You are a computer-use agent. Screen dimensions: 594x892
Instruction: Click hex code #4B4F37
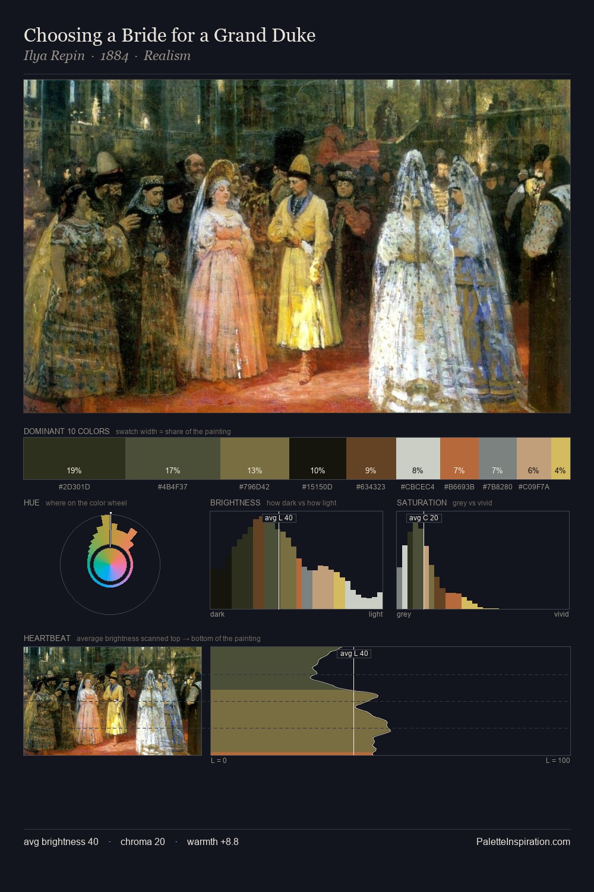pyautogui.click(x=173, y=487)
